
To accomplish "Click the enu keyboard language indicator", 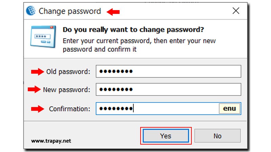I will [229, 109].
